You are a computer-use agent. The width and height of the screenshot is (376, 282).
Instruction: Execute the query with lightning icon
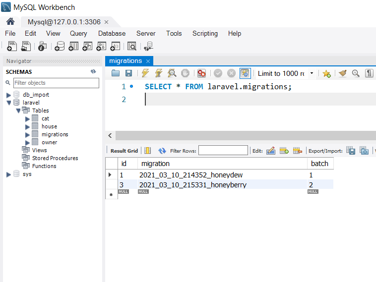click(145, 73)
